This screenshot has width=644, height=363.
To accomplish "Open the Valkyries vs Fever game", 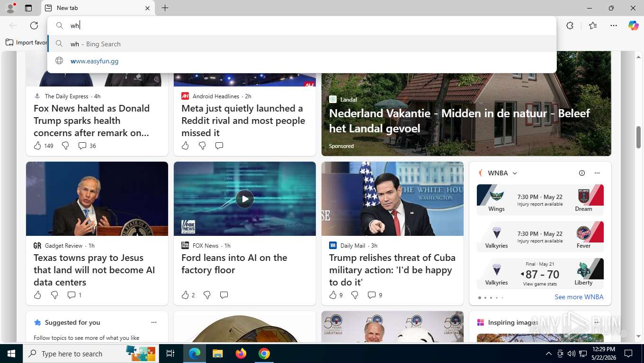I will 540,237.
